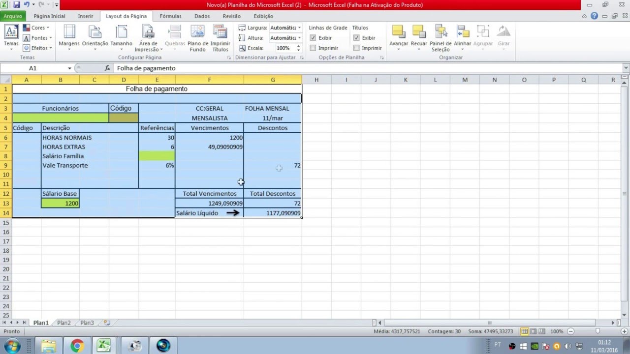Screen dimensions: 630x354
Task: Open the Altura height dropdown
Action: (300, 38)
